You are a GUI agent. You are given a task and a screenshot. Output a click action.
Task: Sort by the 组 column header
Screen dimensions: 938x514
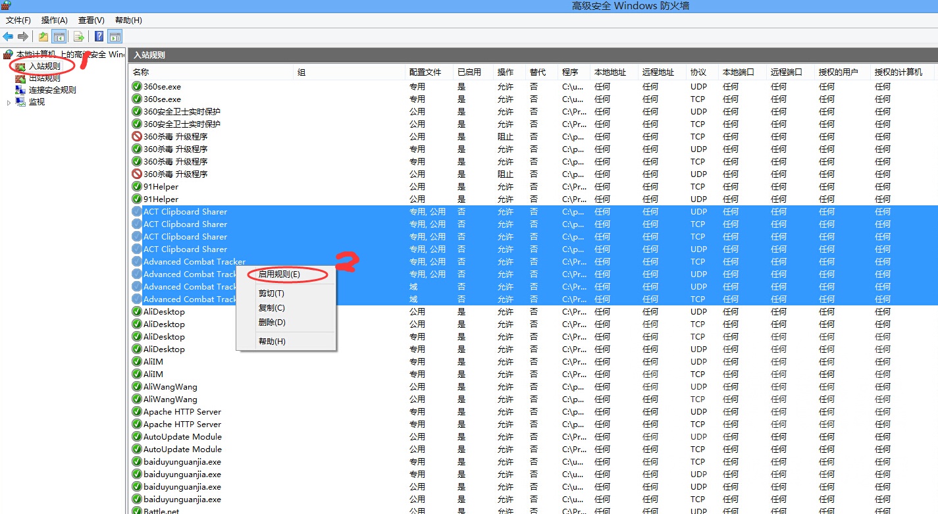(350, 72)
